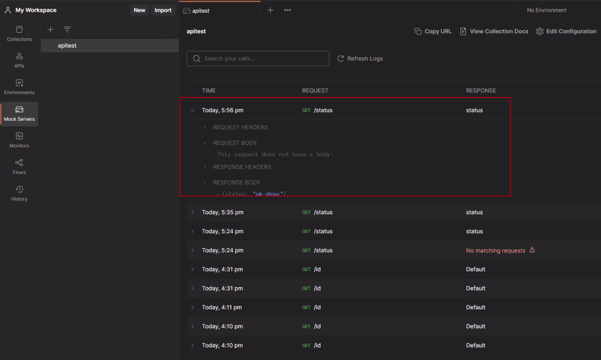
Task: Open the Environments sidebar section
Action: [x=19, y=87]
